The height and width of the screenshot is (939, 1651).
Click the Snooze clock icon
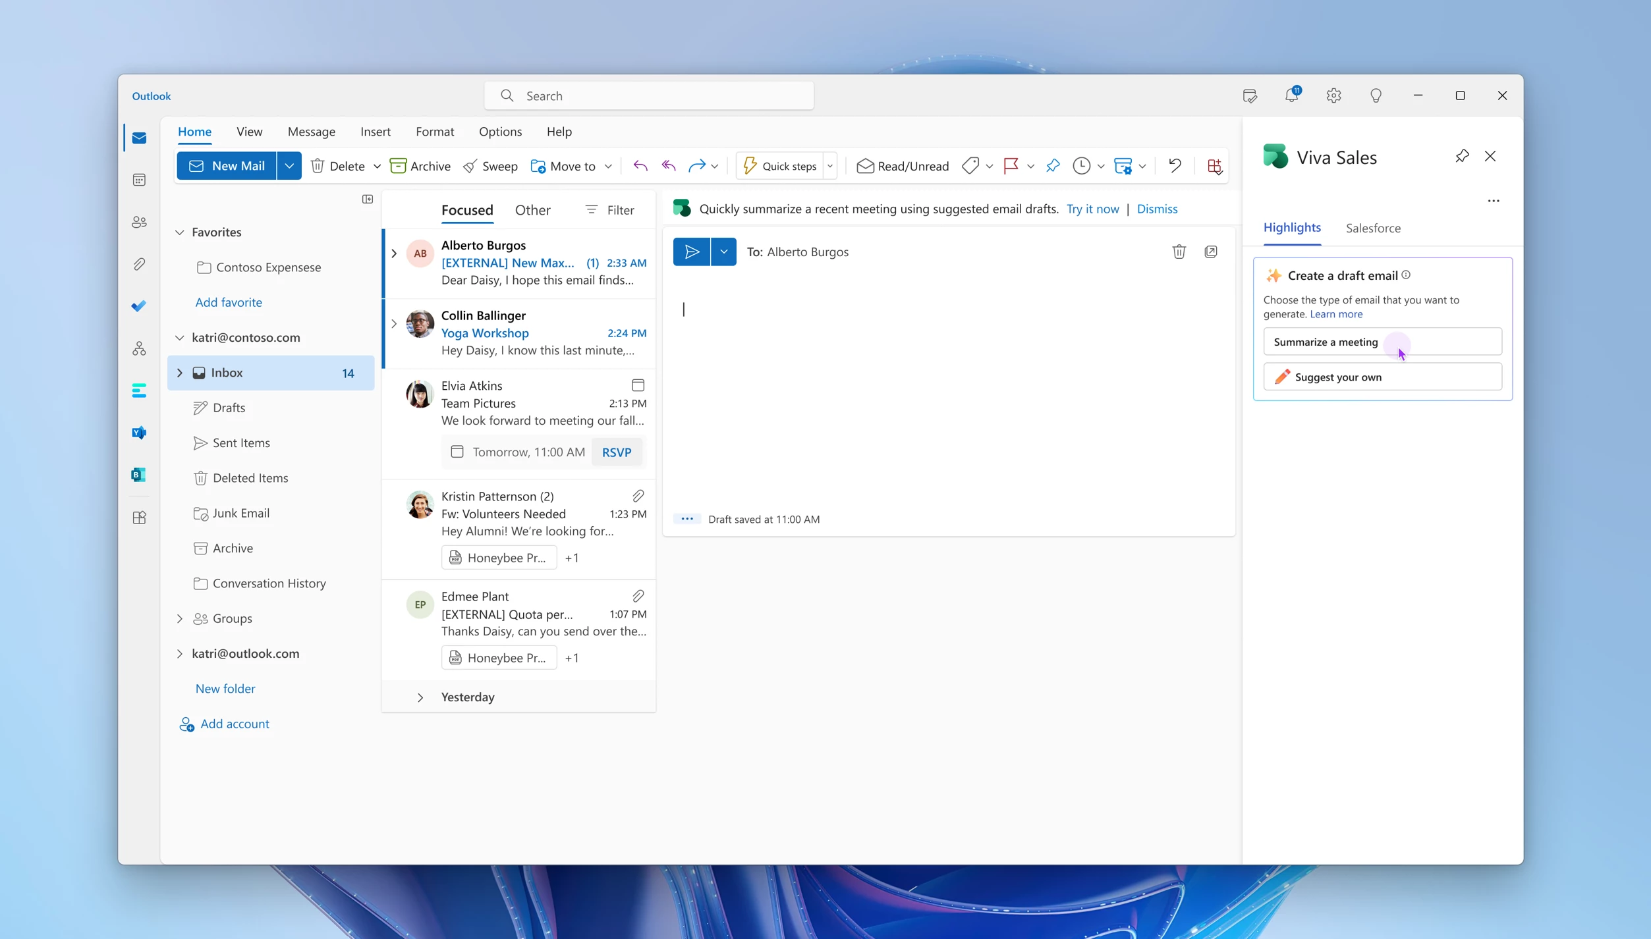(1081, 166)
